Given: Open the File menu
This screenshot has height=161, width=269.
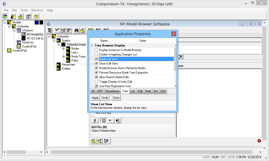Looking at the screenshot, I should (6, 10).
